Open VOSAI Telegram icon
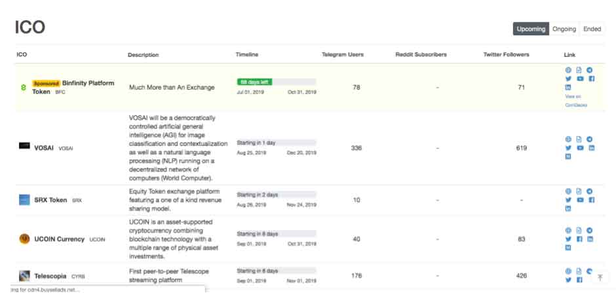Viewport: 616px width, 302px height. coord(589,139)
